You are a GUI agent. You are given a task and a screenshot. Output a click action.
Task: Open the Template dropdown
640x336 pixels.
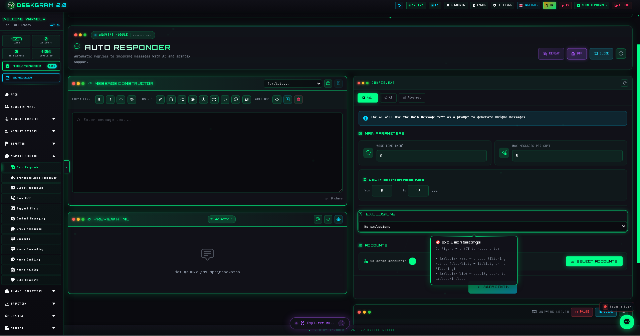click(293, 83)
